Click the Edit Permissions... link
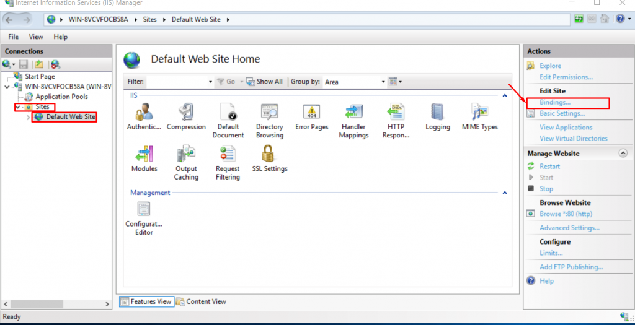This screenshot has height=325, width=635. tap(566, 77)
